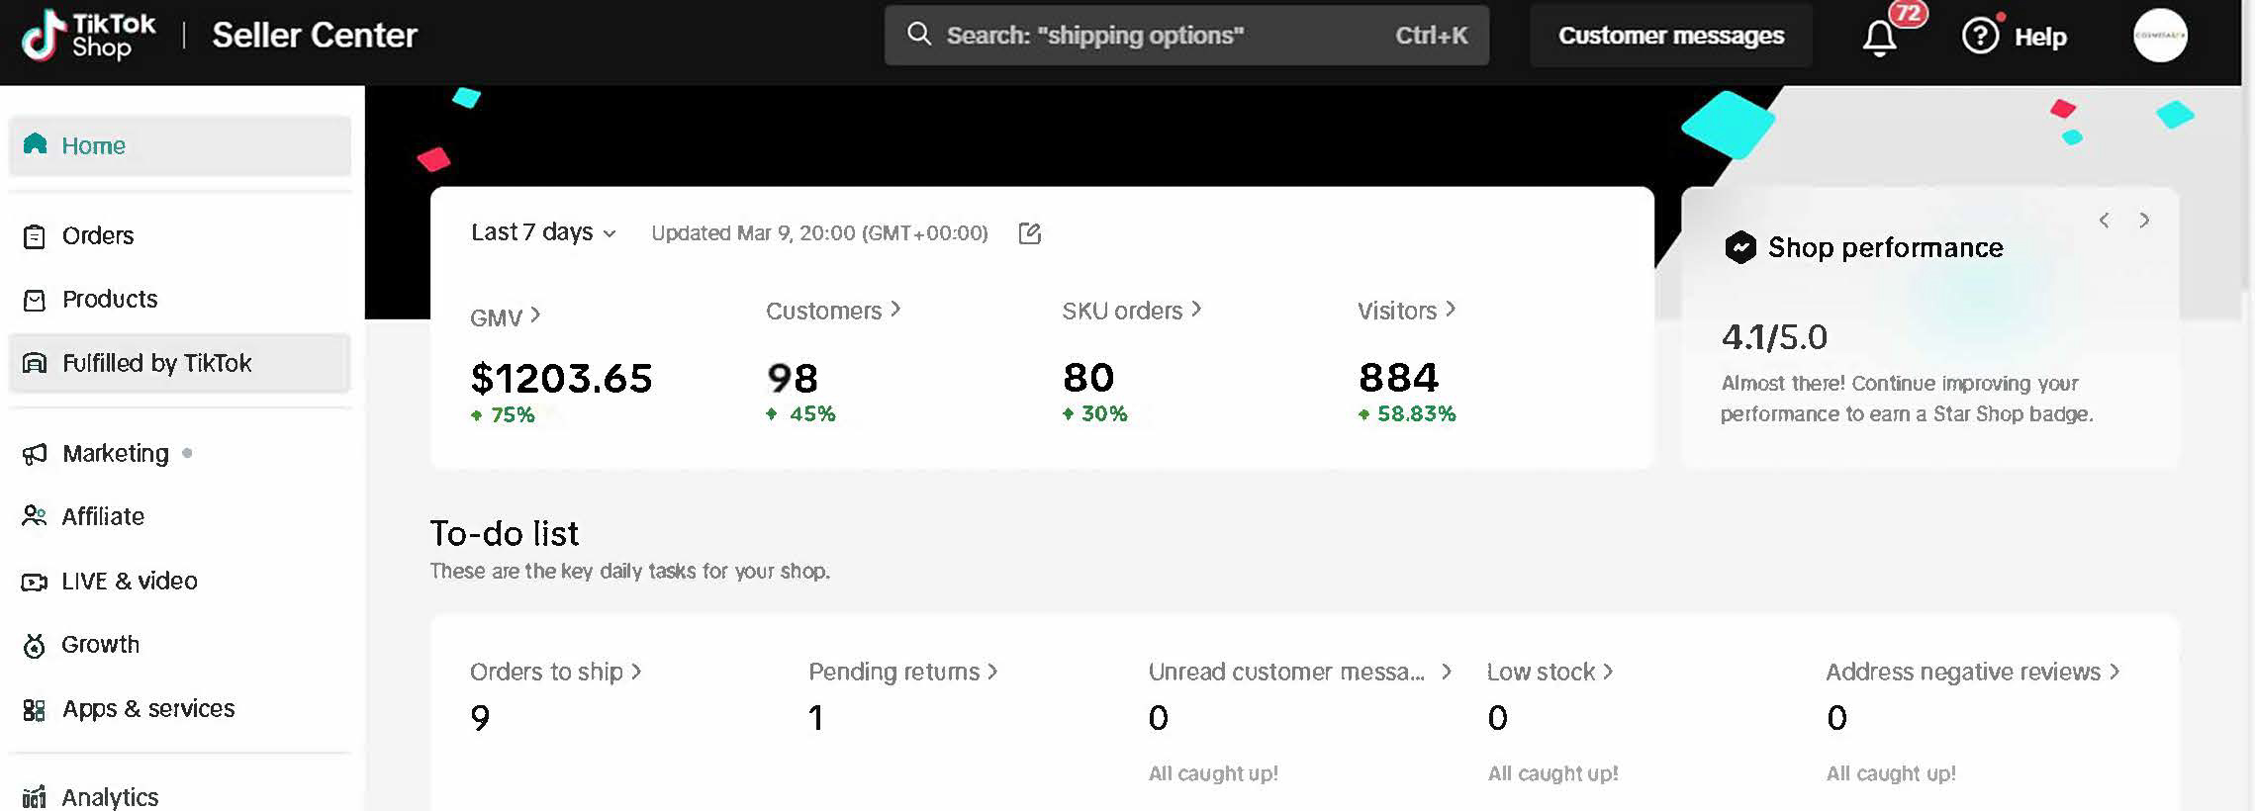Click the Help label
The width and height of the screenshot is (2255, 811).
pos(2040,38)
